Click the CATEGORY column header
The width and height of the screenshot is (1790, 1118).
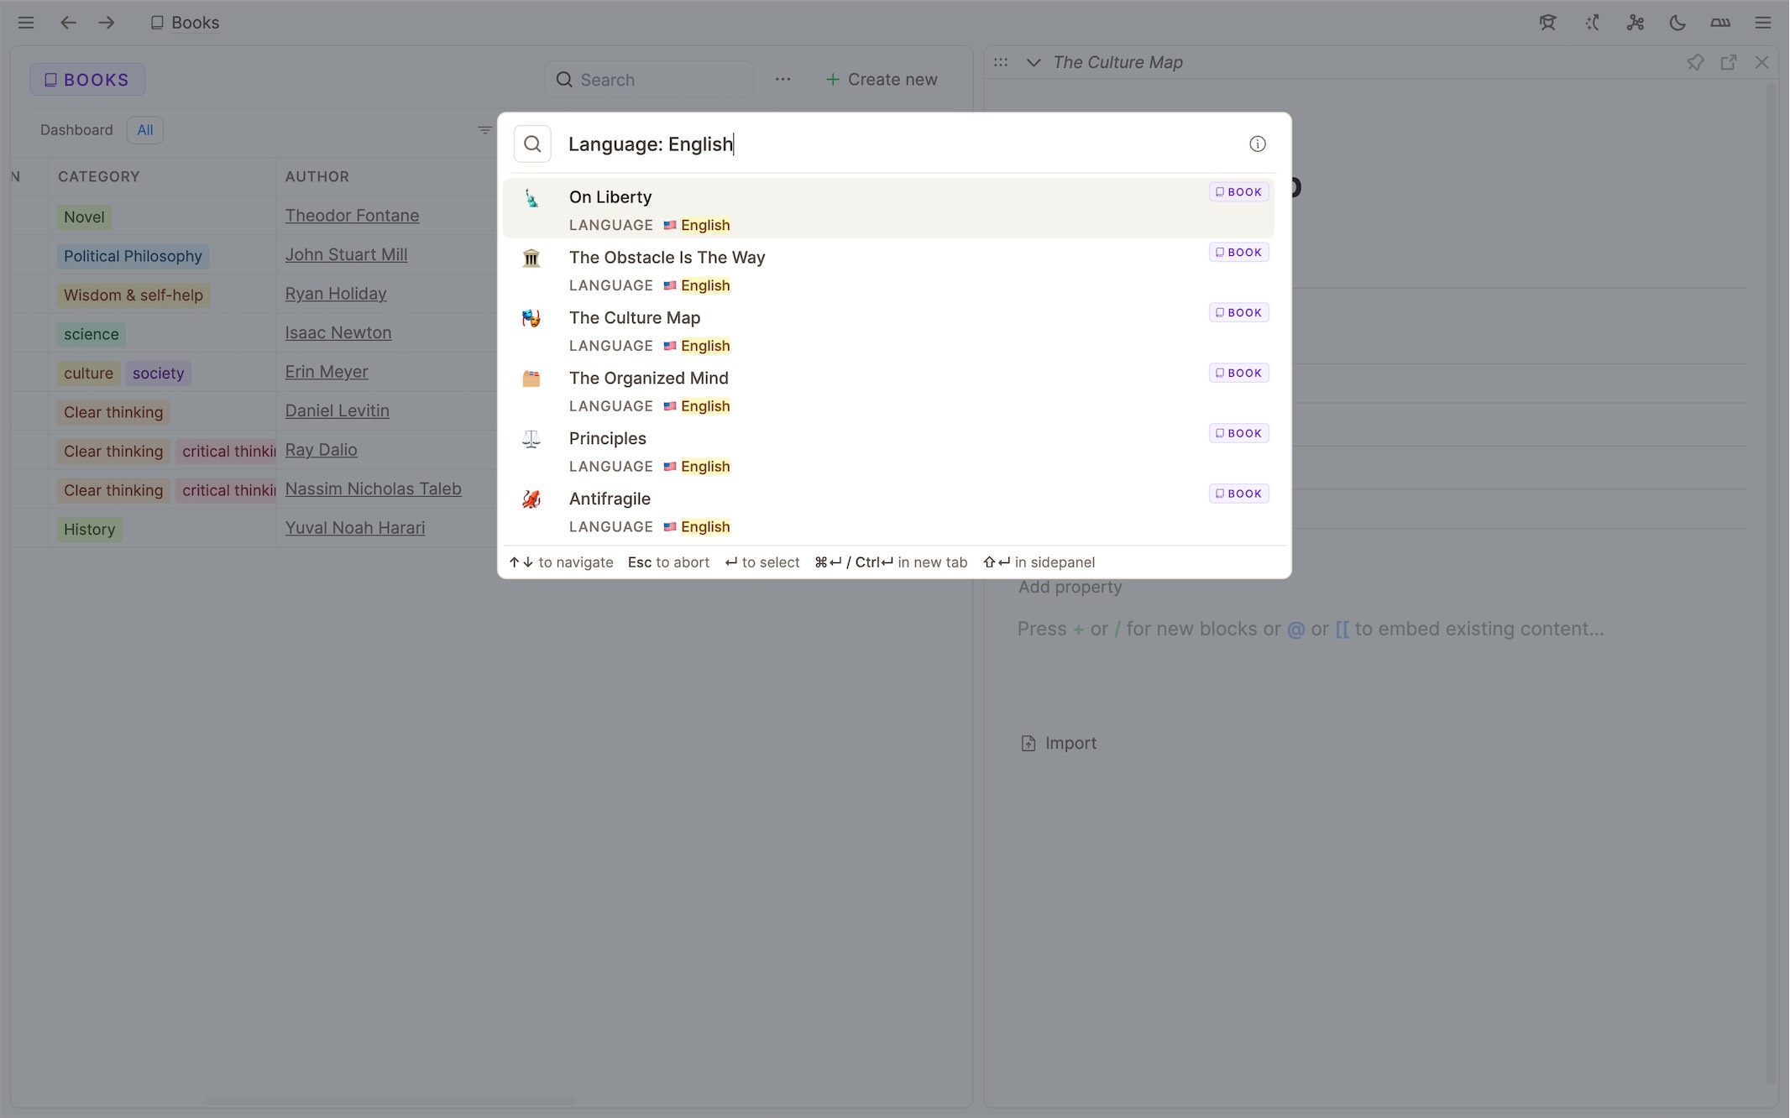point(98,177)
